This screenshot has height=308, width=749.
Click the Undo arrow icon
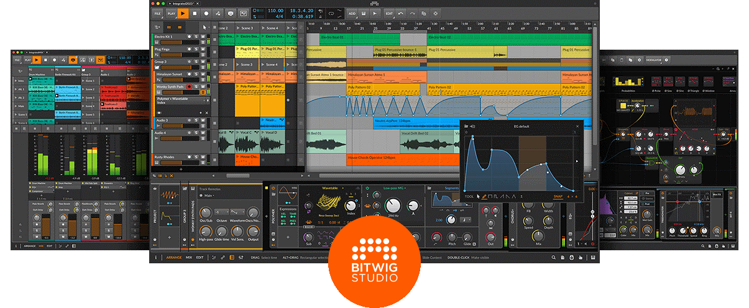[401, 13]
